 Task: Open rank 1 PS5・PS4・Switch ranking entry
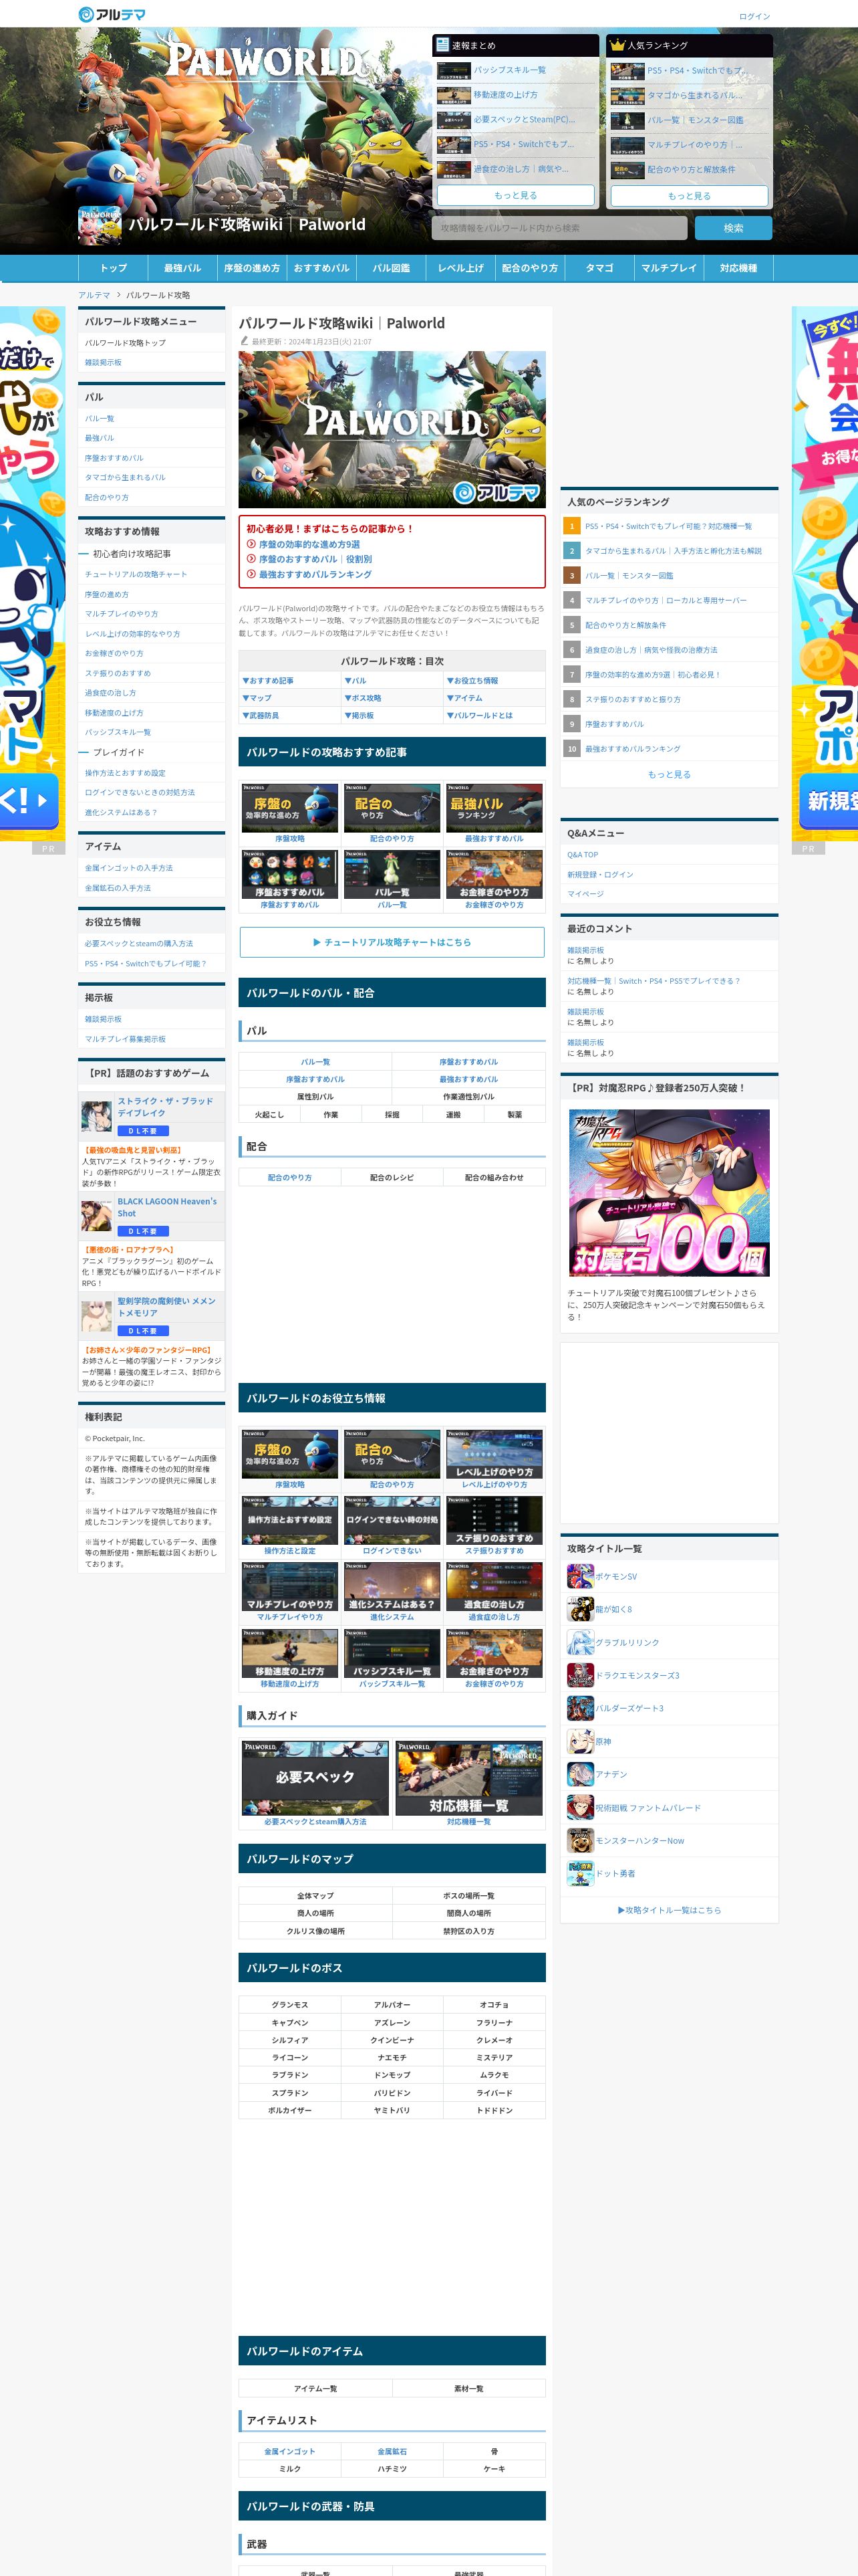(x=668, y=526)
